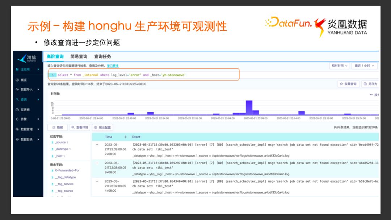Image resolution: width=391 pixels, height=220 pixels.
Task: Open 告警 in the sidebar menu
Action: pyautogui.click(x=24, y=119)
